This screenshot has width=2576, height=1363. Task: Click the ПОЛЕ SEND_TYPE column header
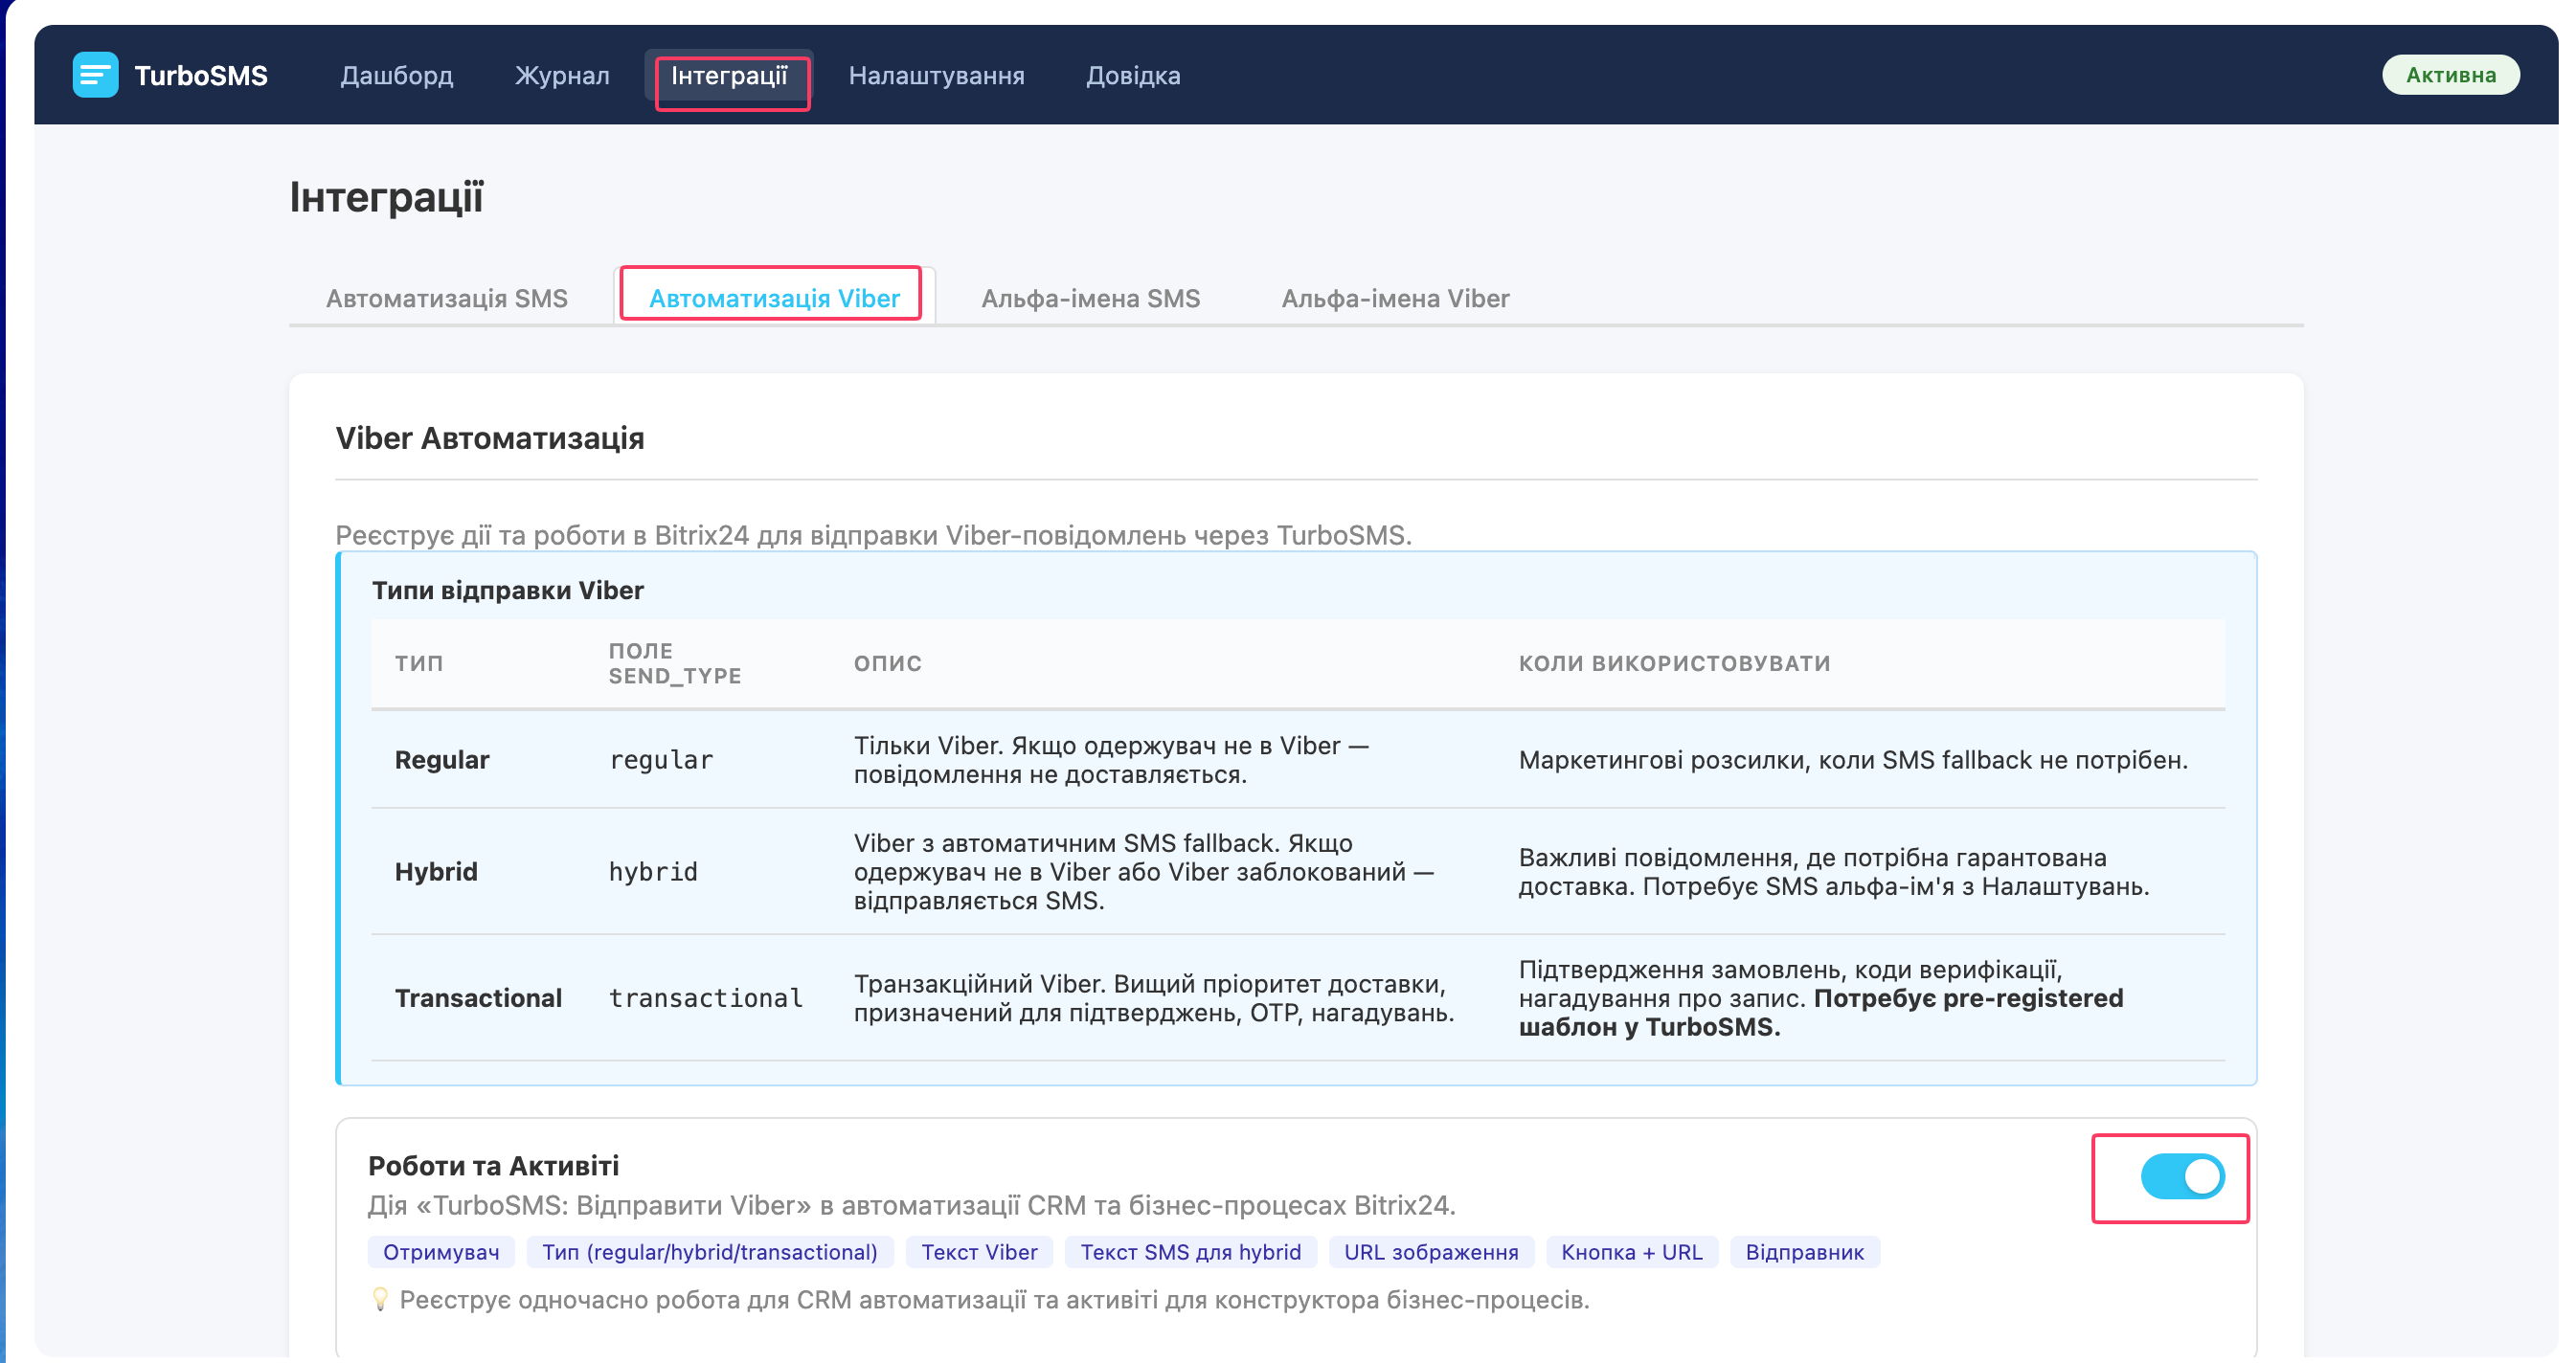675,662
